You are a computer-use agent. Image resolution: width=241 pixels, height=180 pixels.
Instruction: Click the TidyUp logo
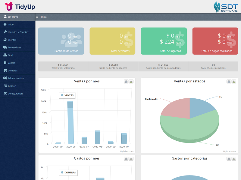pos(20,6)
